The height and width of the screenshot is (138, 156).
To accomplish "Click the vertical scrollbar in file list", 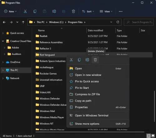I will tap(154, 106).
